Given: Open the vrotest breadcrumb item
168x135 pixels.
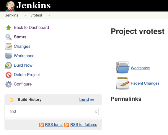Looking at the screenshot, I should [x=36, y=15].
